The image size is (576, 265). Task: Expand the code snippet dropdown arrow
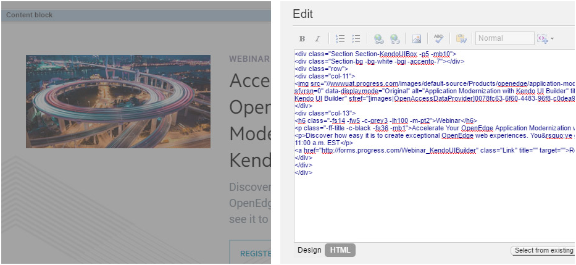coord(552,39)
